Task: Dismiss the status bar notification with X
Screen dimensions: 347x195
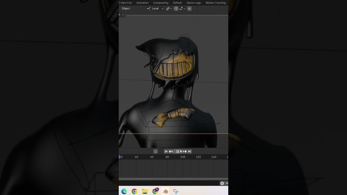Action: pos(222,183)
